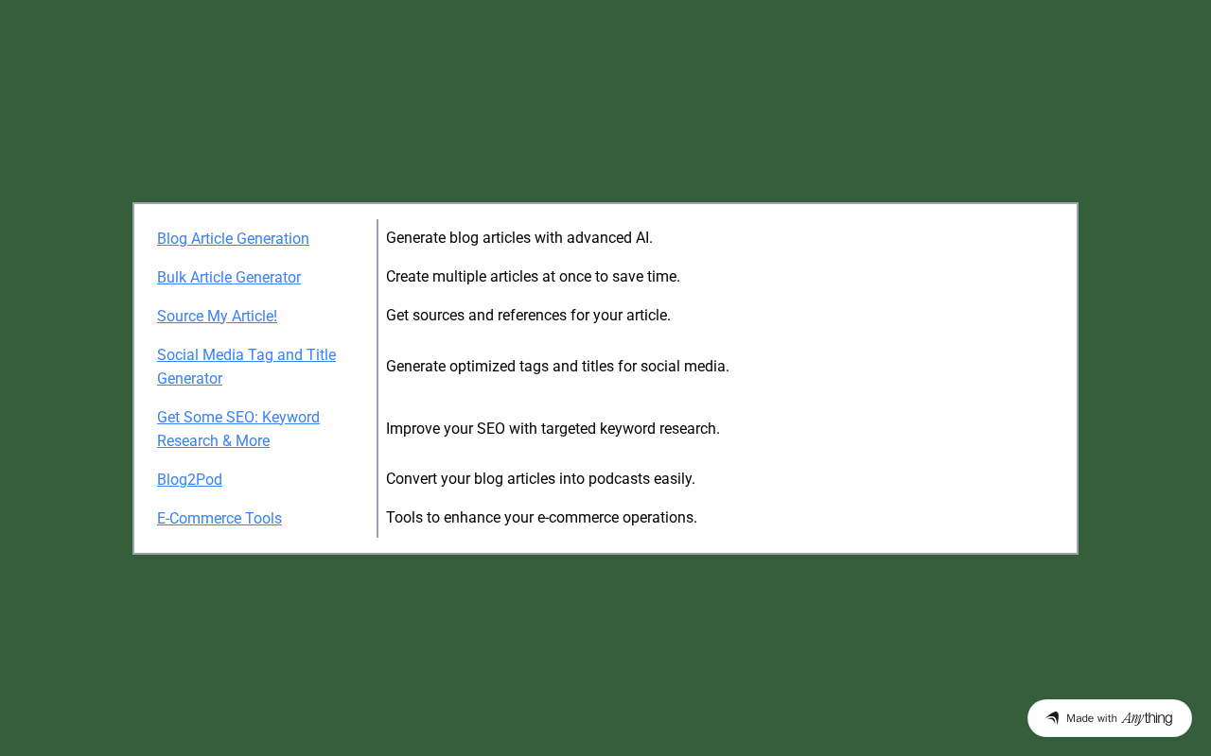This screenshot has width=1211, height=756.
Task: Click 'Convert your blog articles into podcasts' text
Action: point(540,478)
